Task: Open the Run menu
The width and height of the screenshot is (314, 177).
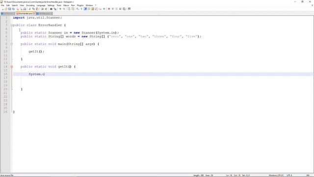Action: (73, 5)
